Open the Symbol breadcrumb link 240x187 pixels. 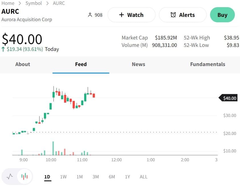pos(34,3)
